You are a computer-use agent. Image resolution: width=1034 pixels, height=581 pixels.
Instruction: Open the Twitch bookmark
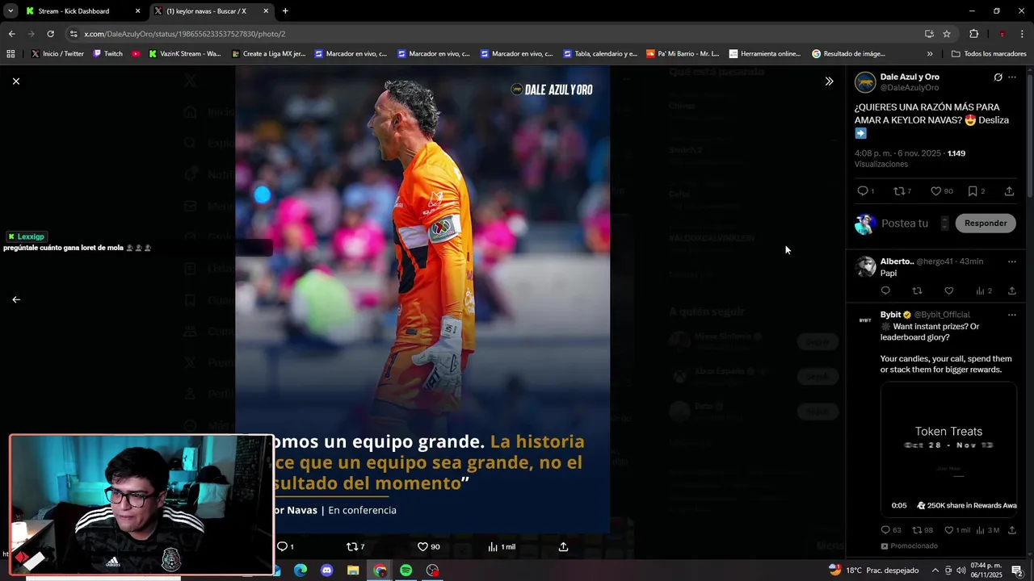[x=108, y=54]
